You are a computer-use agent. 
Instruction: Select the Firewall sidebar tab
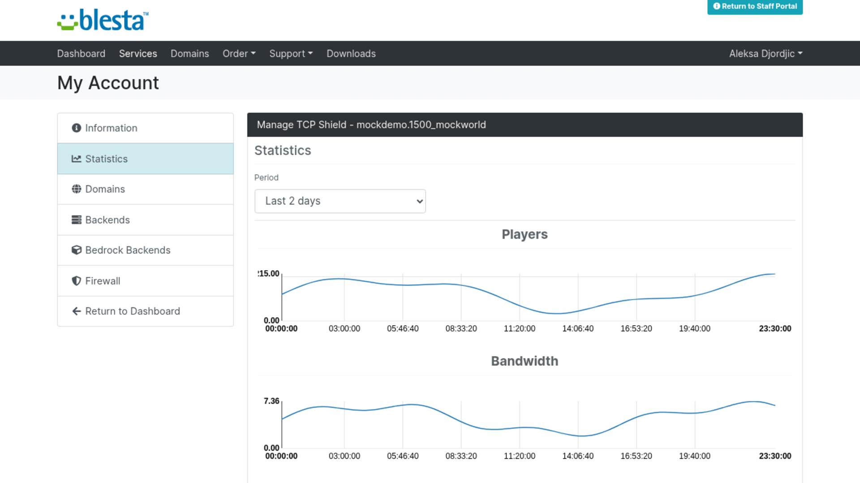tap(146, 281)
